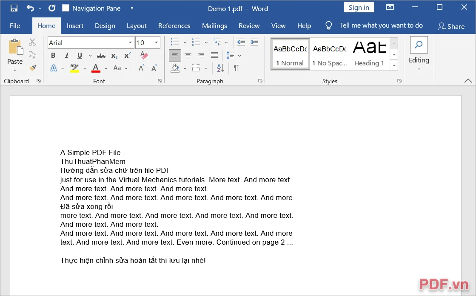Image resolution: width=476 pixels, height=296 pixels.
Task: Clear all formatting with the eraser icon
Action: coord(144,55)
